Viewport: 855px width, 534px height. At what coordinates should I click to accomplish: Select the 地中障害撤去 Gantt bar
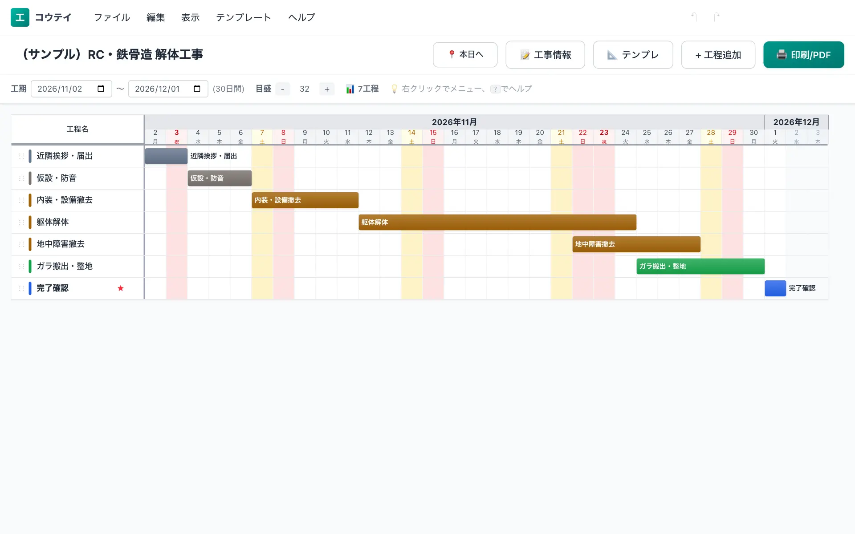(636, 244)
